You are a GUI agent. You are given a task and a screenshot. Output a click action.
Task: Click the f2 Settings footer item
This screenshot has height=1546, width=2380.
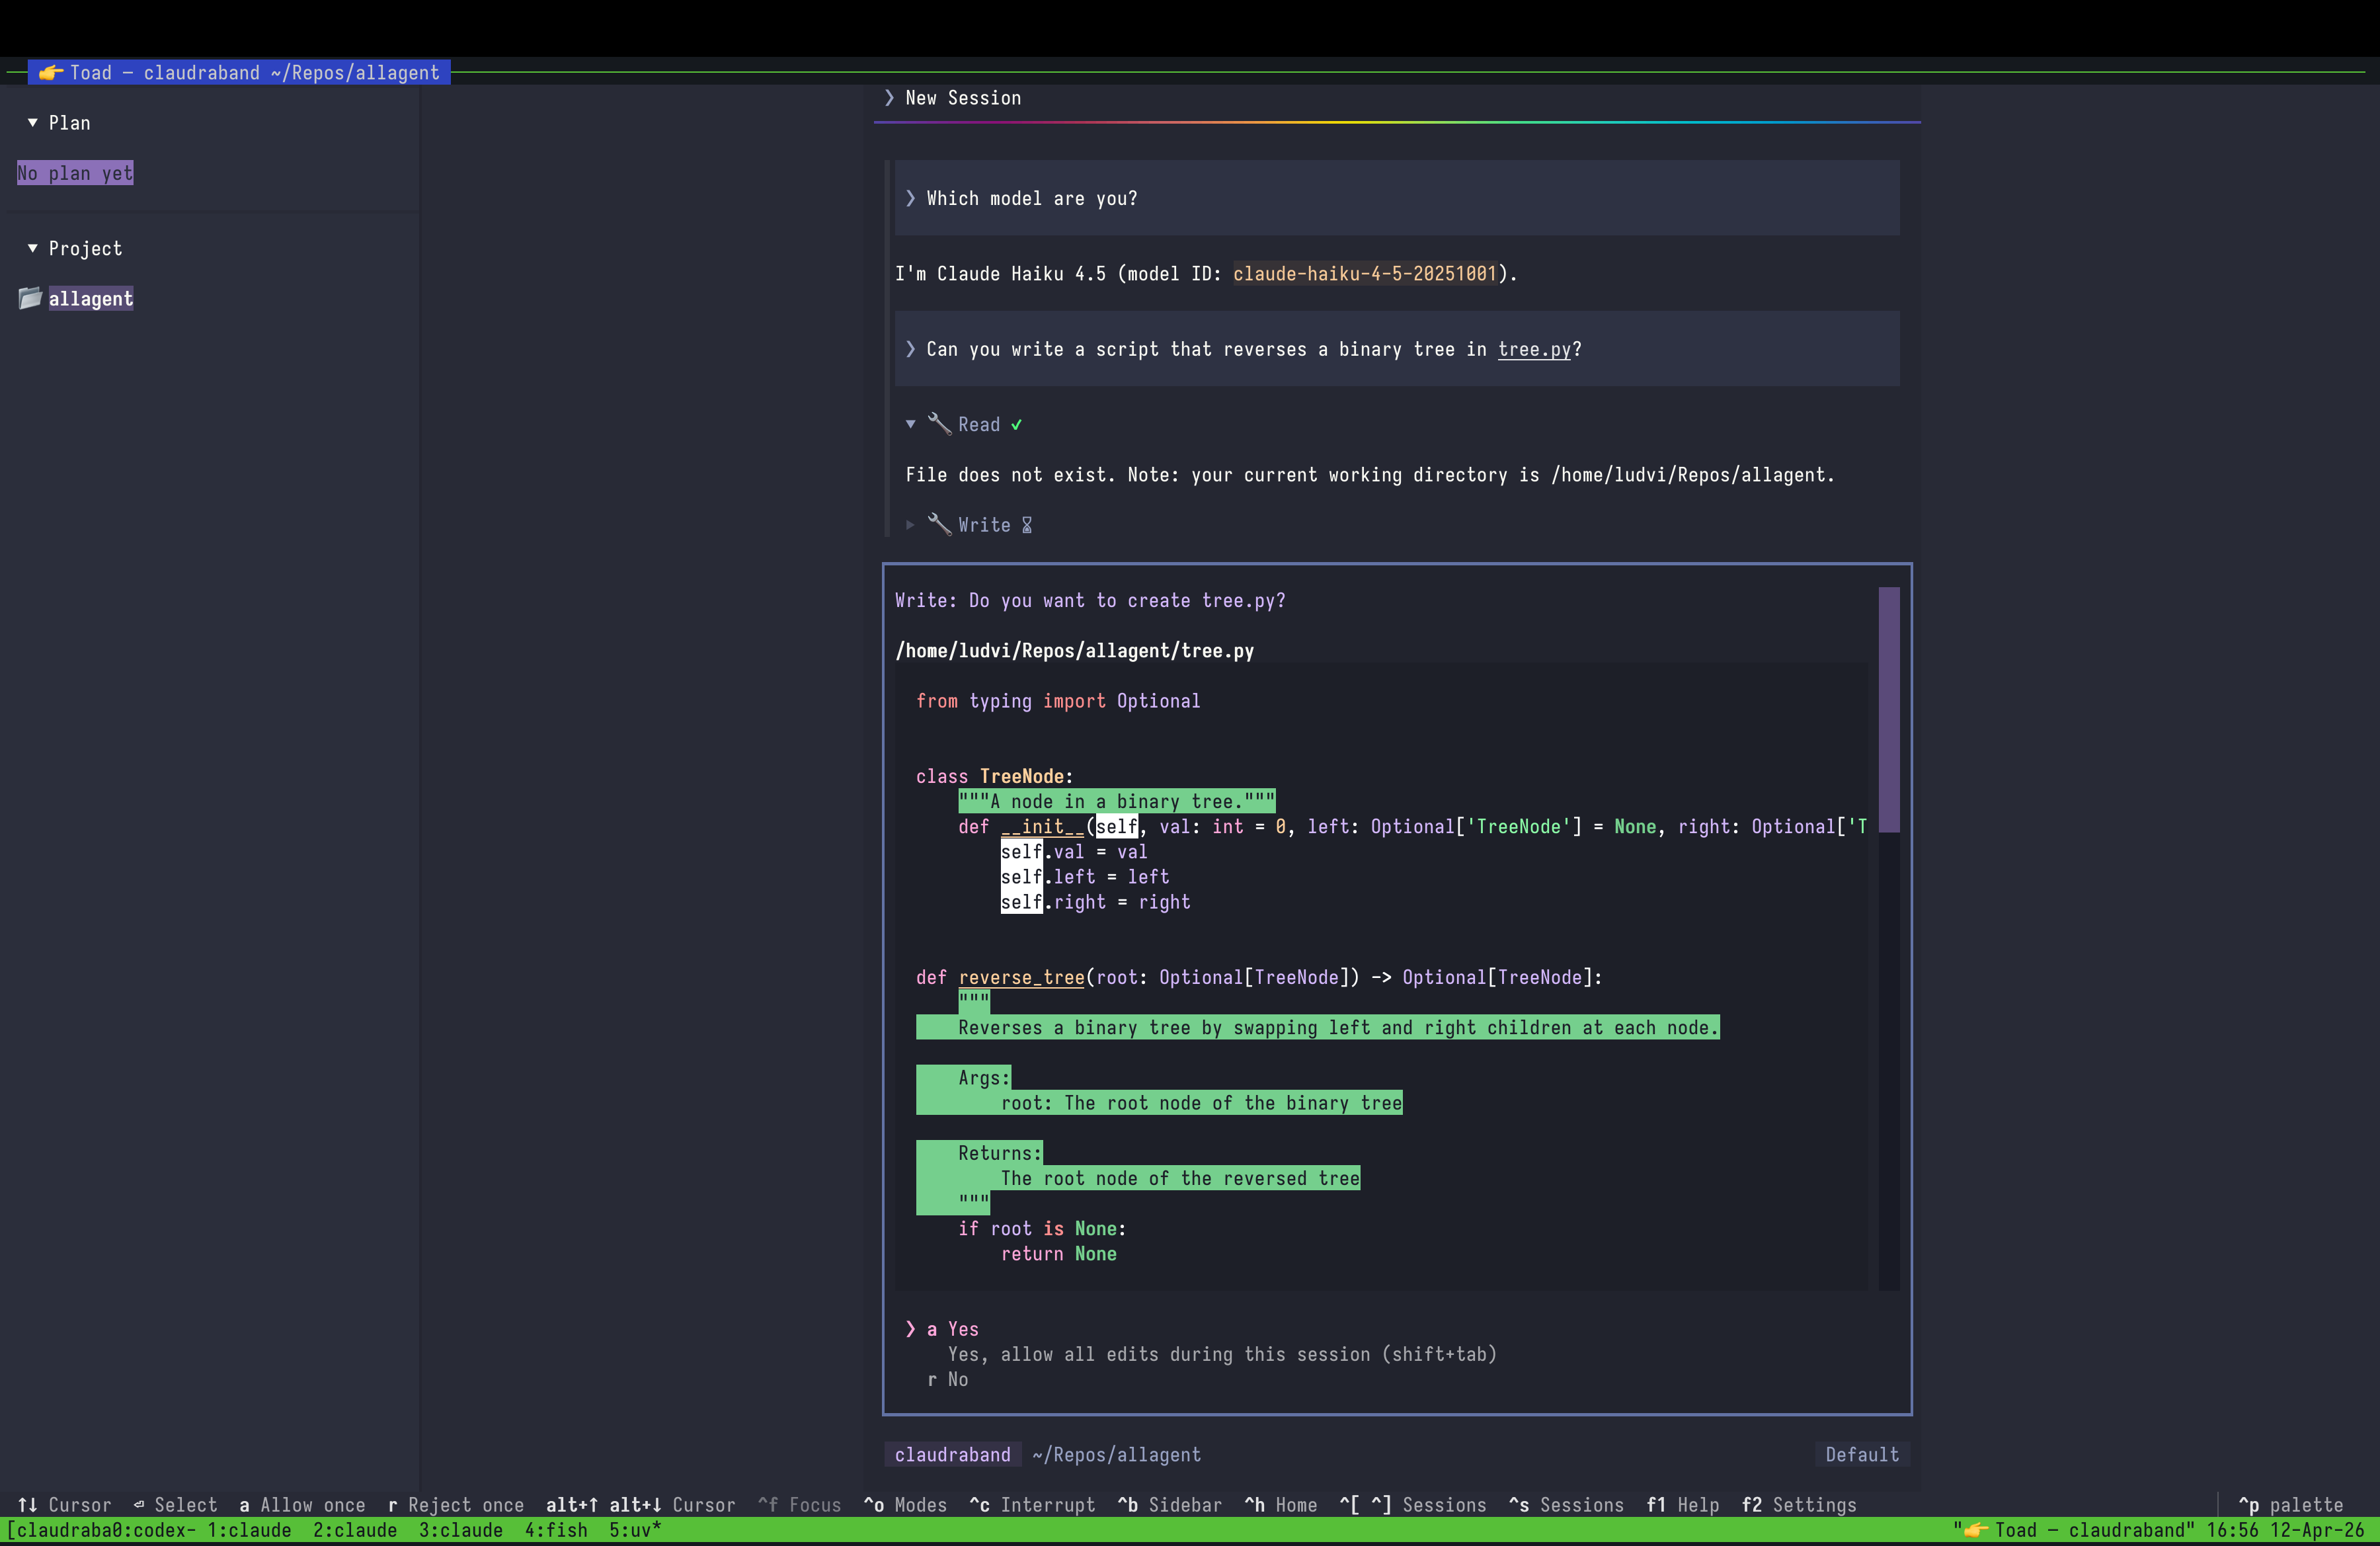coord(1799,1505)
